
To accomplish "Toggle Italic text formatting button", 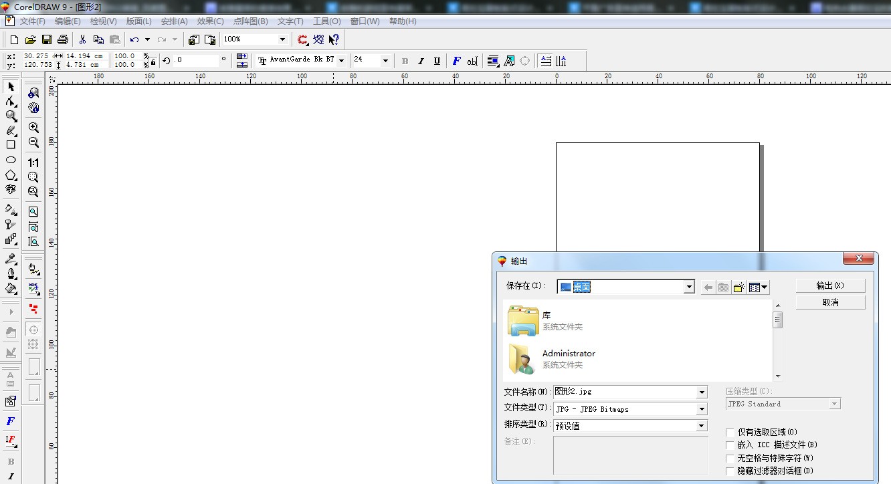I will (x=421, y=61).
